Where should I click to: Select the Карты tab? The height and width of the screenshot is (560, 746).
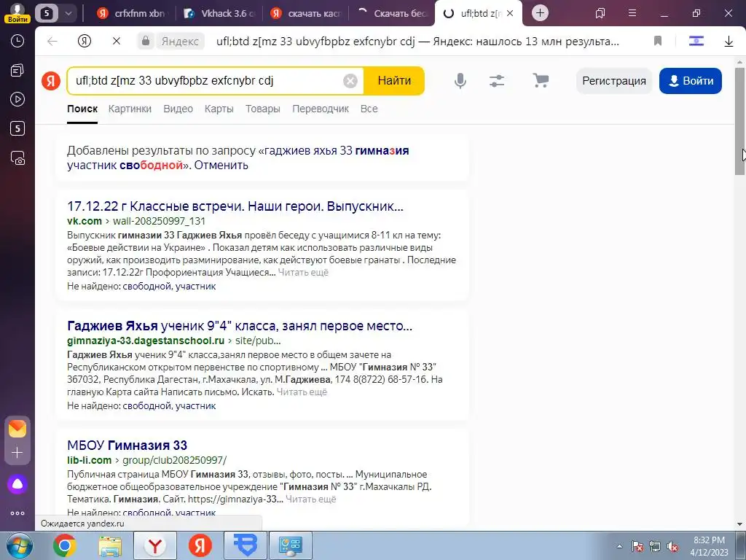[219, 109]
